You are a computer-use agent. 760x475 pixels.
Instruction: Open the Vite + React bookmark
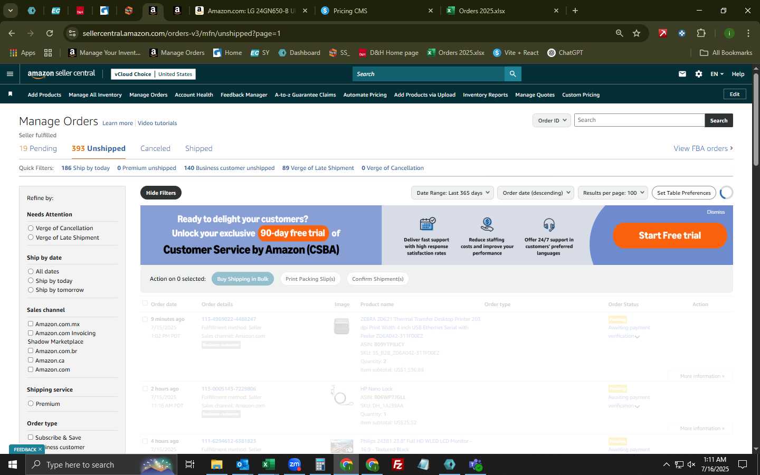click(516, 53)
